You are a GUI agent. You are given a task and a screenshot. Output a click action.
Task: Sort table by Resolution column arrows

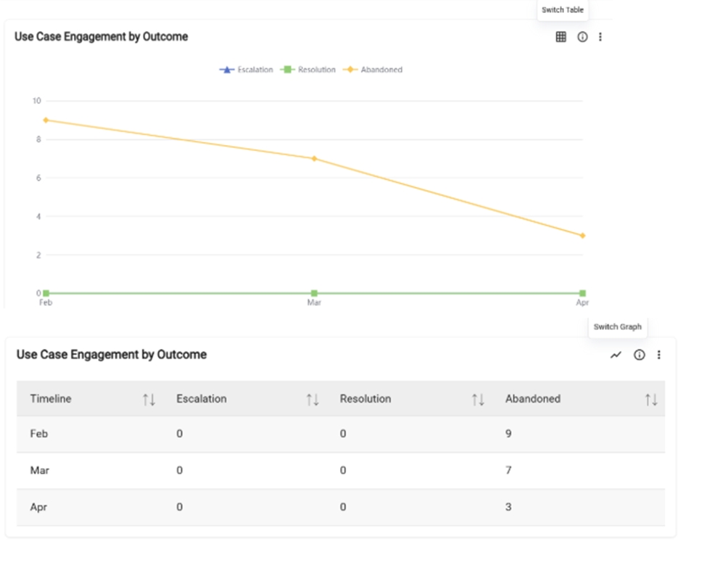(478, 399)
